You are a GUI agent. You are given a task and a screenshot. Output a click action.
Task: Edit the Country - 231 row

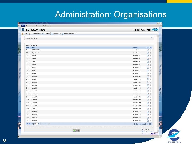(x=148, y=115)
